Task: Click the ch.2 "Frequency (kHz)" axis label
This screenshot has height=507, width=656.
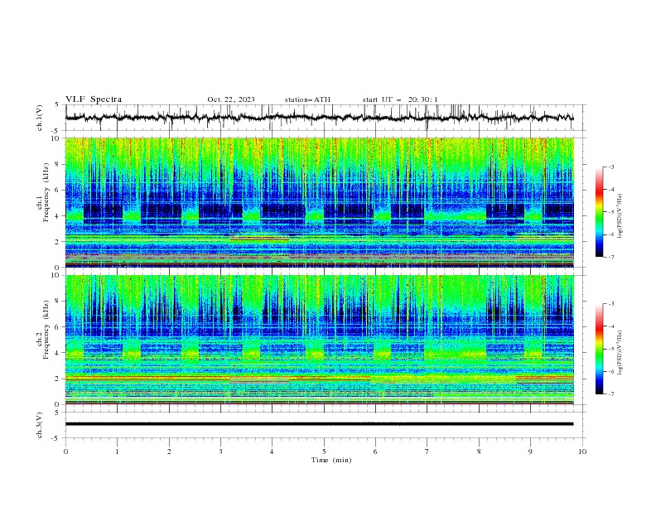Action: click(x=46, y=330)
